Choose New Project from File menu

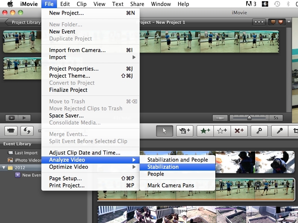pos(91,13)
